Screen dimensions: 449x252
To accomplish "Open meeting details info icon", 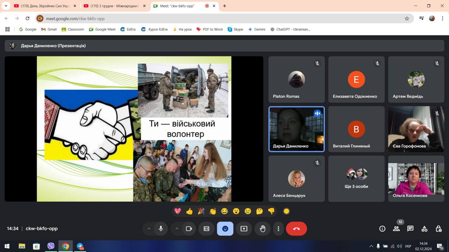I will pyautogui.click(x=382, y=229).
